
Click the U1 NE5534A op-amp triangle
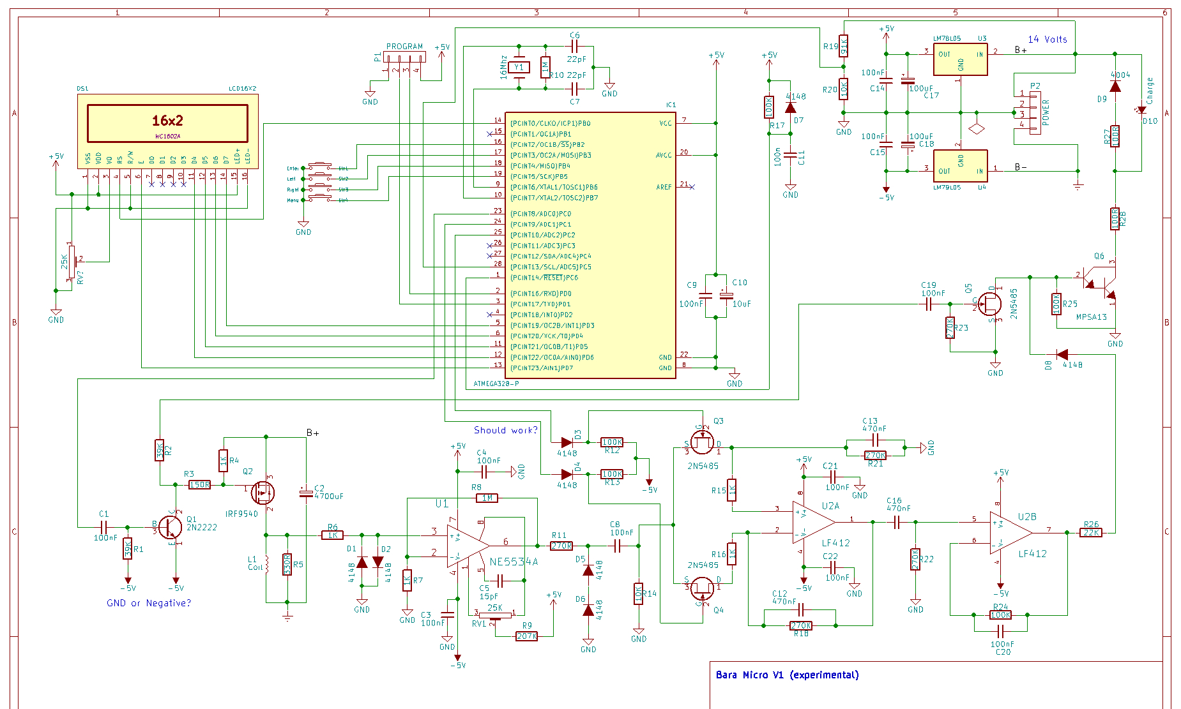[468, 546]
